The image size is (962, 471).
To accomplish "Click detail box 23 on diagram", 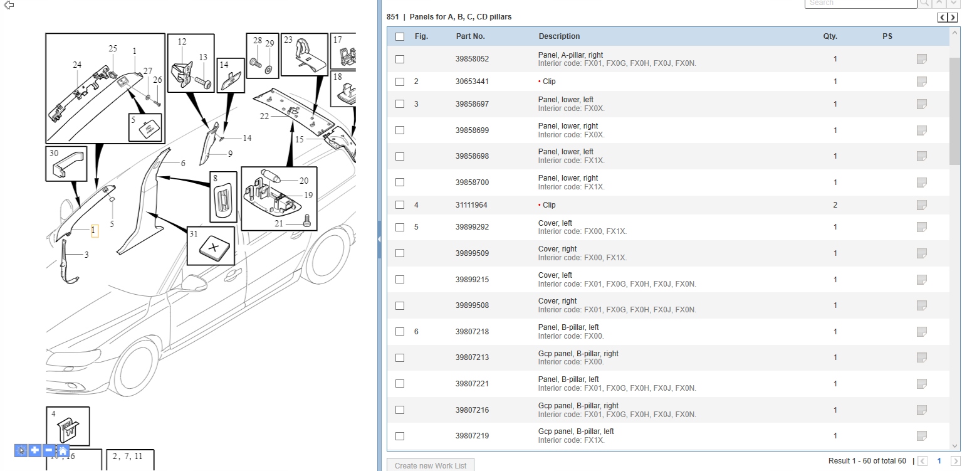I will pyautogui.click(x=303, y=54).
